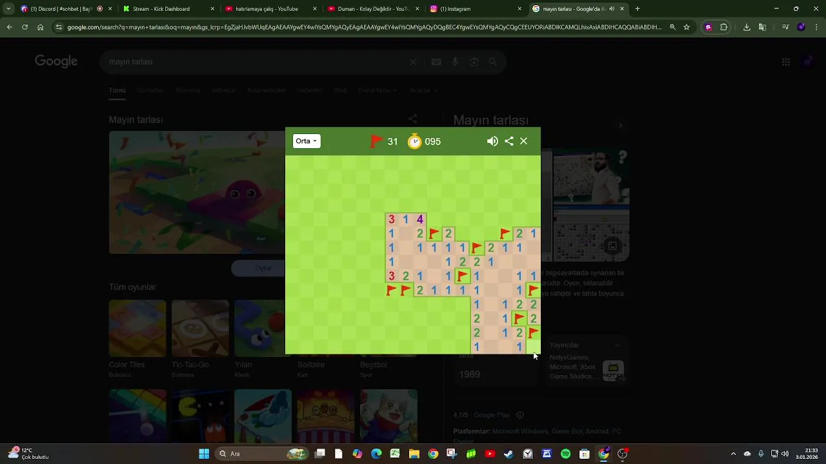
Task: Open a new browser tab
Action: tap(638, 9)
